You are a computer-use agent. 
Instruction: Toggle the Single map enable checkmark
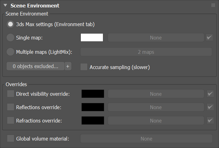209,37
